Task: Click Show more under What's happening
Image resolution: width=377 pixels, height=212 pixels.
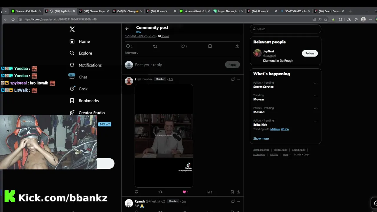Action: pyautogui.click(x=261, y=139)
